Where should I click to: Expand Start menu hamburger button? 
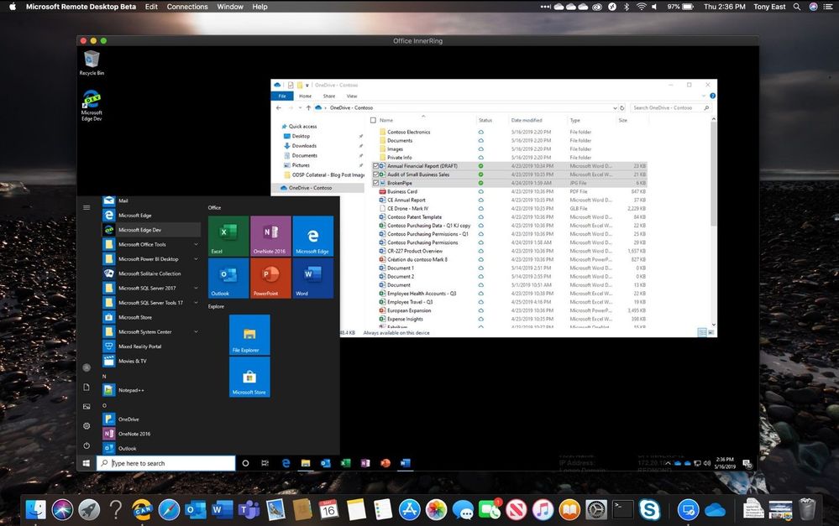(87, 207)
